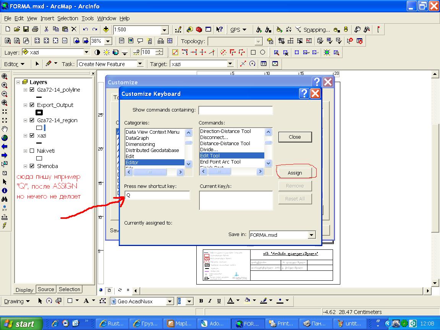Click the Show commands containing field
The width and height of the screenshot is (440, 330).
pos(235,110)
